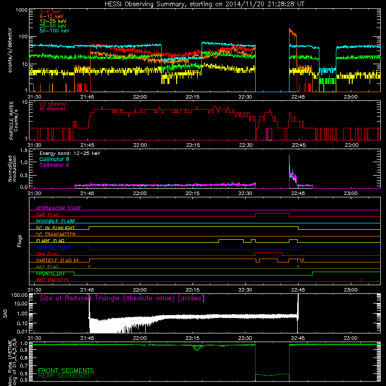
Task: Click the POSSIBLE FLARE flag label
Action: tap(55, 221)
